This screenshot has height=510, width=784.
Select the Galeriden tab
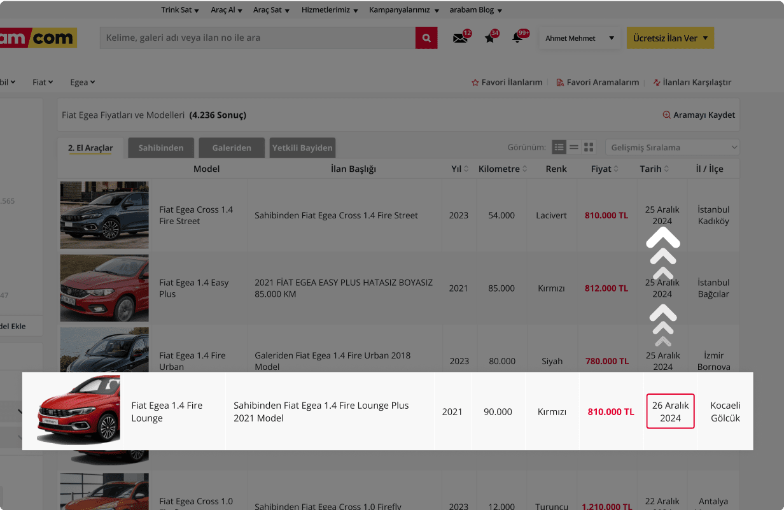(x=232, y=148)
